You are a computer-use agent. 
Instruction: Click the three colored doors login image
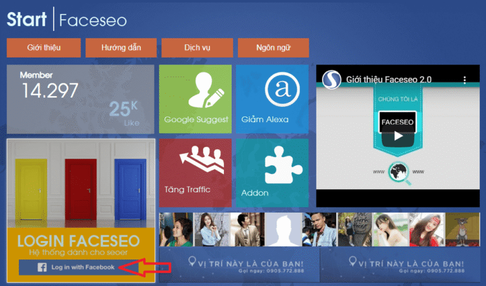81,183
